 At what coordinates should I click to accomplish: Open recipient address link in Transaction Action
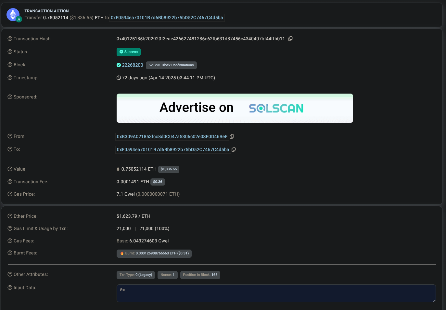coord(167,18)
